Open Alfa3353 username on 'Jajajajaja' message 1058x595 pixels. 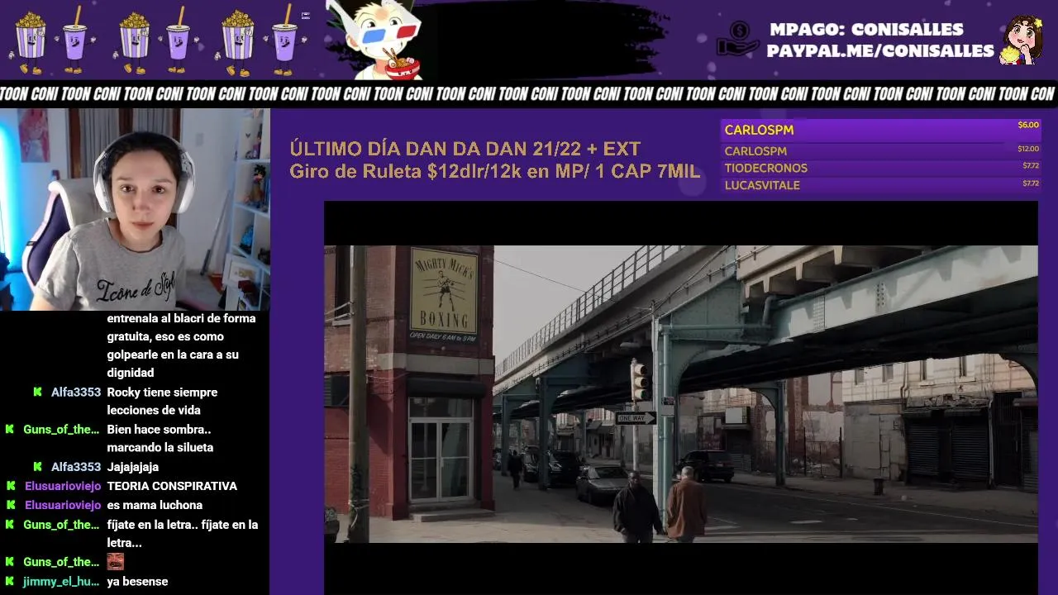(x=76, y=467)
